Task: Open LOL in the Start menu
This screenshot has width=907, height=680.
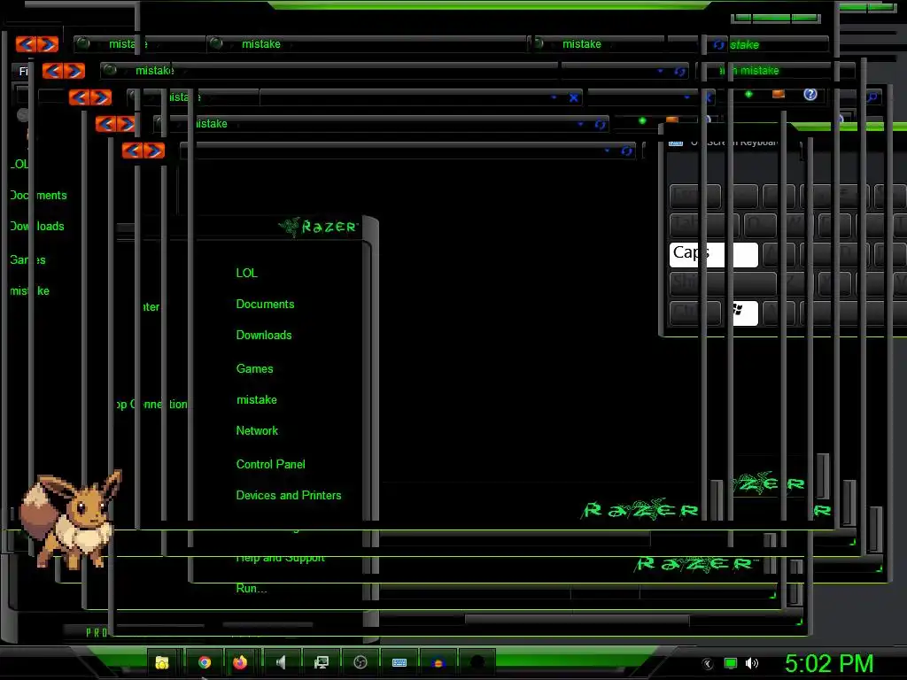Action: (x=246, y=273)
